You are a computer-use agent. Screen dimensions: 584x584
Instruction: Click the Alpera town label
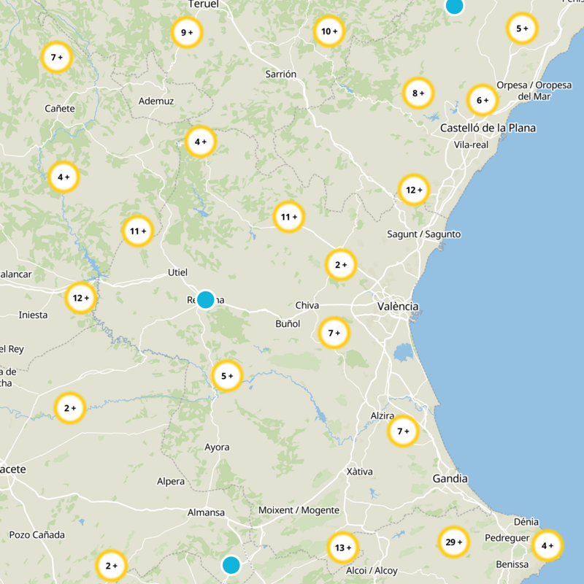coord(171,482)
